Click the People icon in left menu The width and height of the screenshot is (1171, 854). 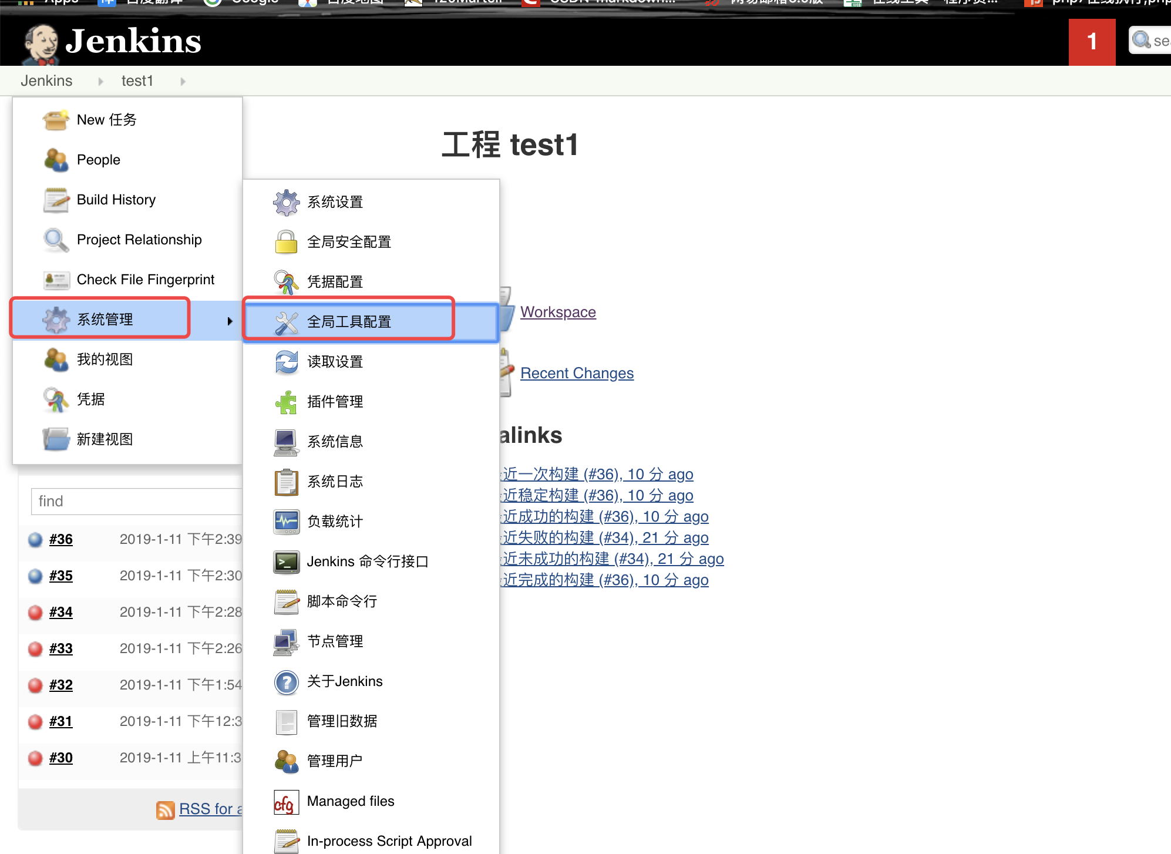tap(56, 160)
